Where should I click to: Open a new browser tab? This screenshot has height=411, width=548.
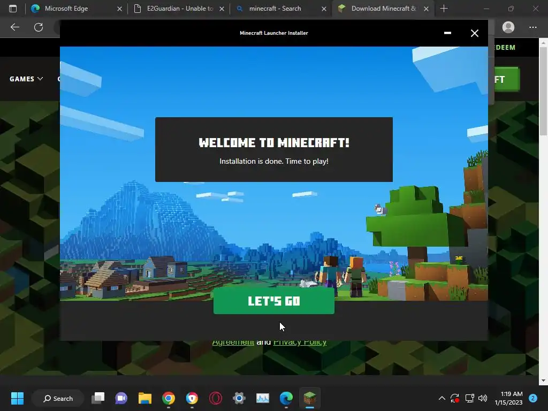click(444, 9)
